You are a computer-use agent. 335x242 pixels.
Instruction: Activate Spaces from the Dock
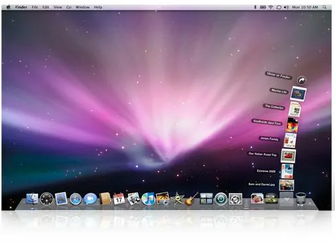pos(206,198)
